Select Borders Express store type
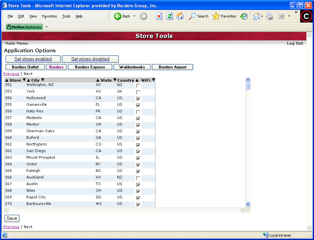Screen dimensions: 314x240 (90, 67)
